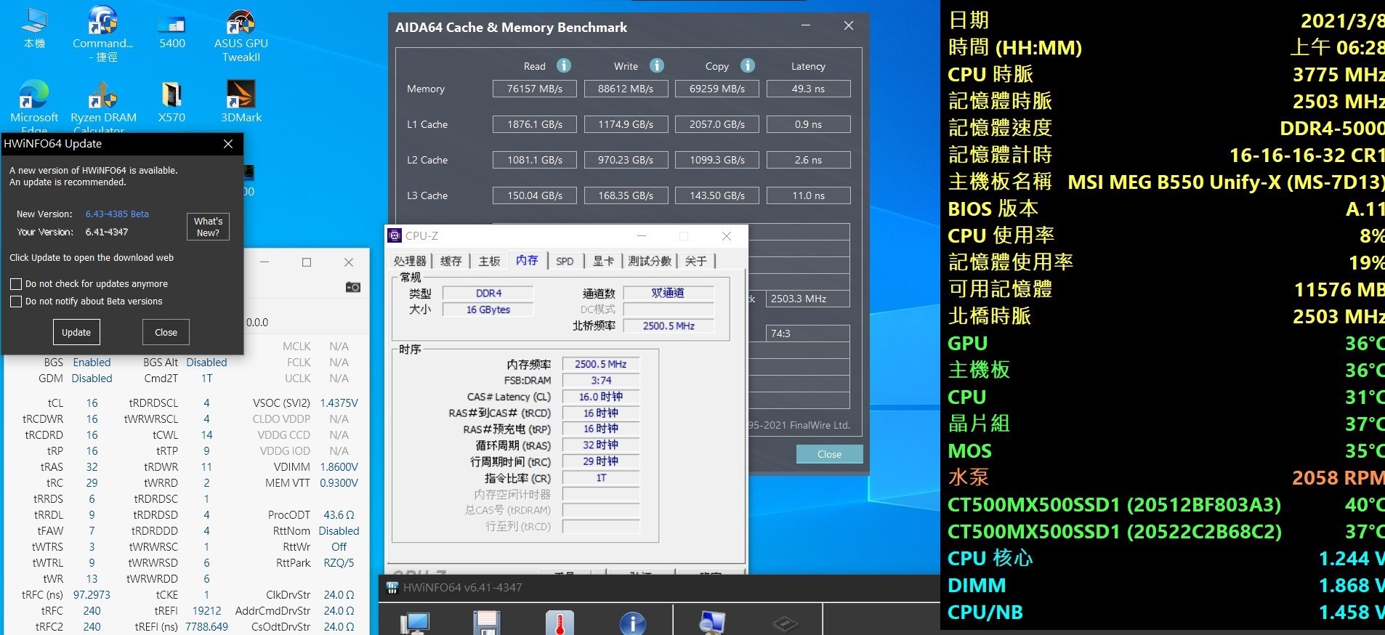The height and width of the screenshot is (635, 1385).
Task: Open HWiNFO64 About info icon
Action: 633,623
